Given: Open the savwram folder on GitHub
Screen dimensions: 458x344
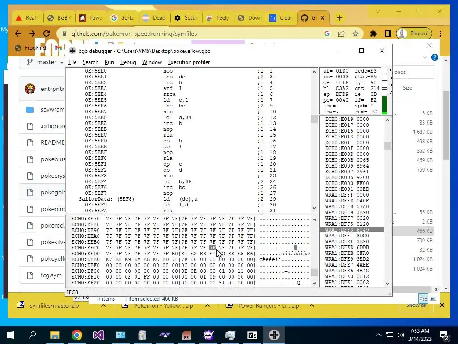Looking at the screenshot, I should (53, 110).
